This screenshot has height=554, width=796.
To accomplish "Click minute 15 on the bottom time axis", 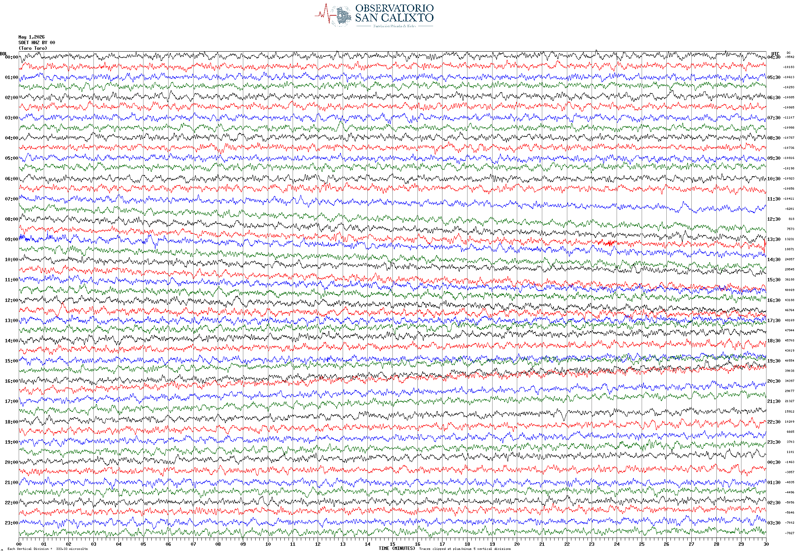I will (392, 544).
